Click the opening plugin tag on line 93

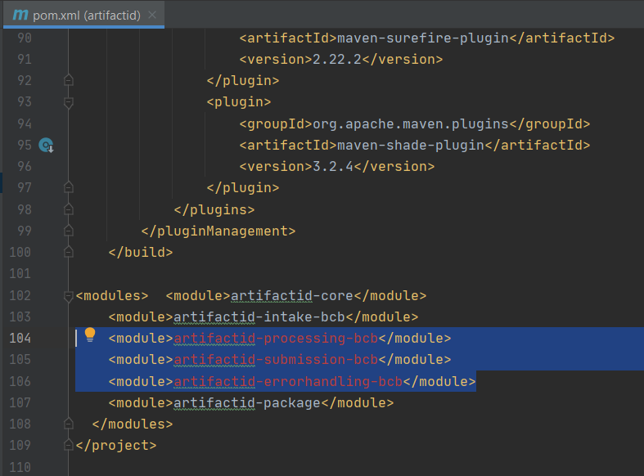pyautogui.click(x=239, y=102)
